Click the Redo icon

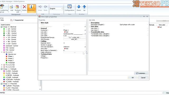46,7
